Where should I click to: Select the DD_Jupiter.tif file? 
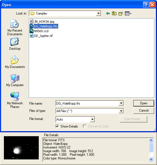[x=41, y=36]
